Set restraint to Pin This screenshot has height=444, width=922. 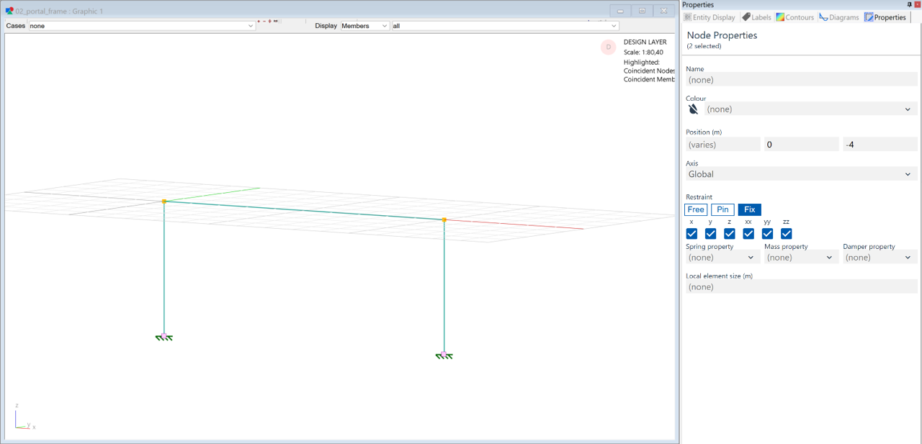[x=722, y=210]
